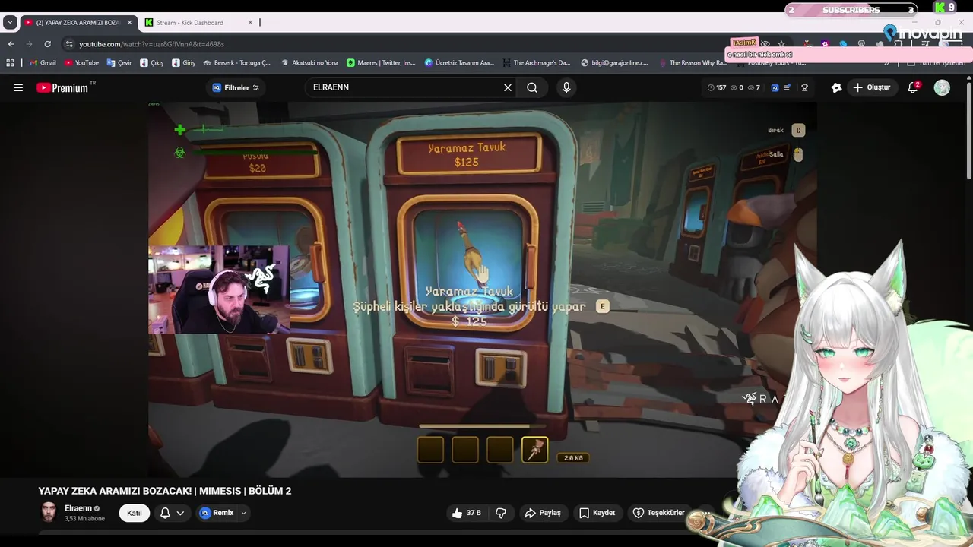Like the video, 37 B thumbs up

click(466, 513)
